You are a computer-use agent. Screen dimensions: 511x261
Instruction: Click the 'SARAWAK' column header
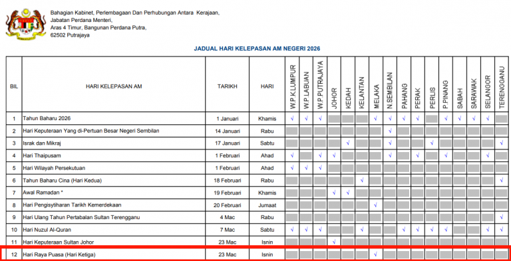(x=474, y=94)
